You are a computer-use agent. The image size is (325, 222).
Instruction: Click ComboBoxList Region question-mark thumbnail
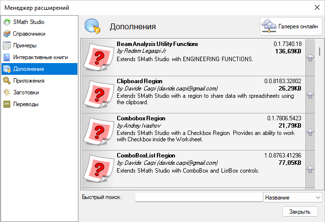coord(99,169)
